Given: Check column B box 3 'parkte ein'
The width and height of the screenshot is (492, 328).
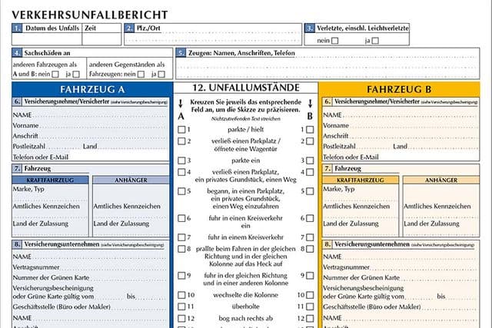Looking at the screenshot, I should (x=310, y=161).
